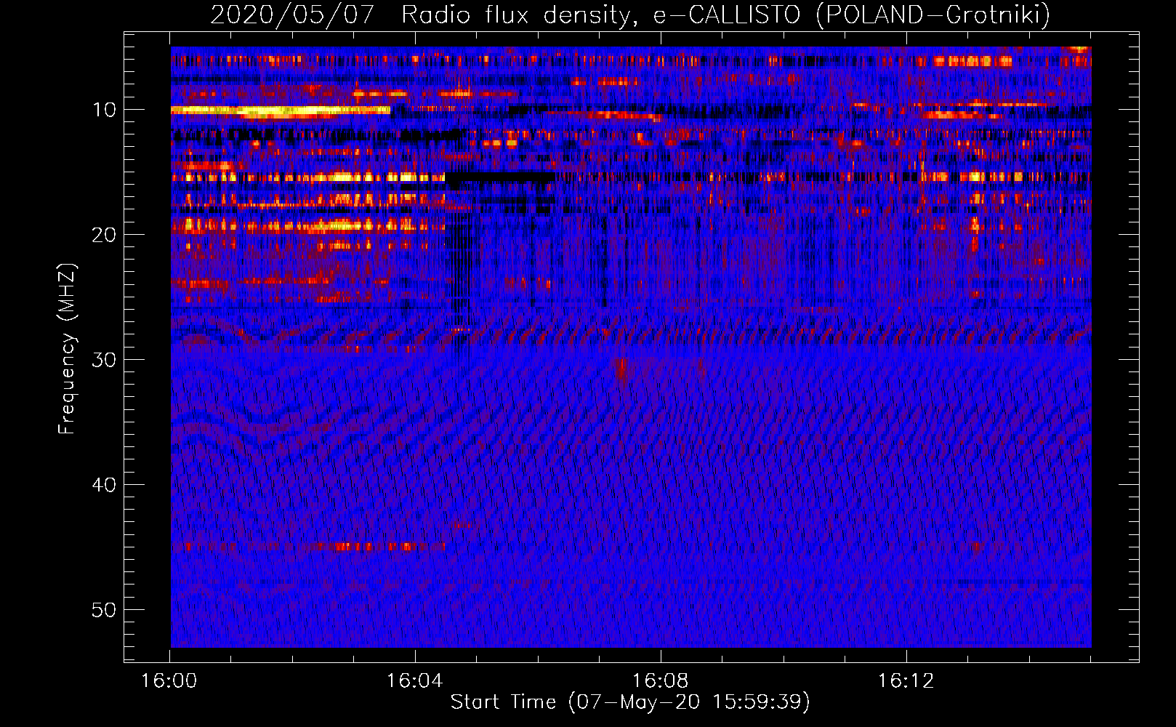
Task: Click the 'Start Time (07-May-20 15:59:39)' axis label
Action: tap(629, 702)
